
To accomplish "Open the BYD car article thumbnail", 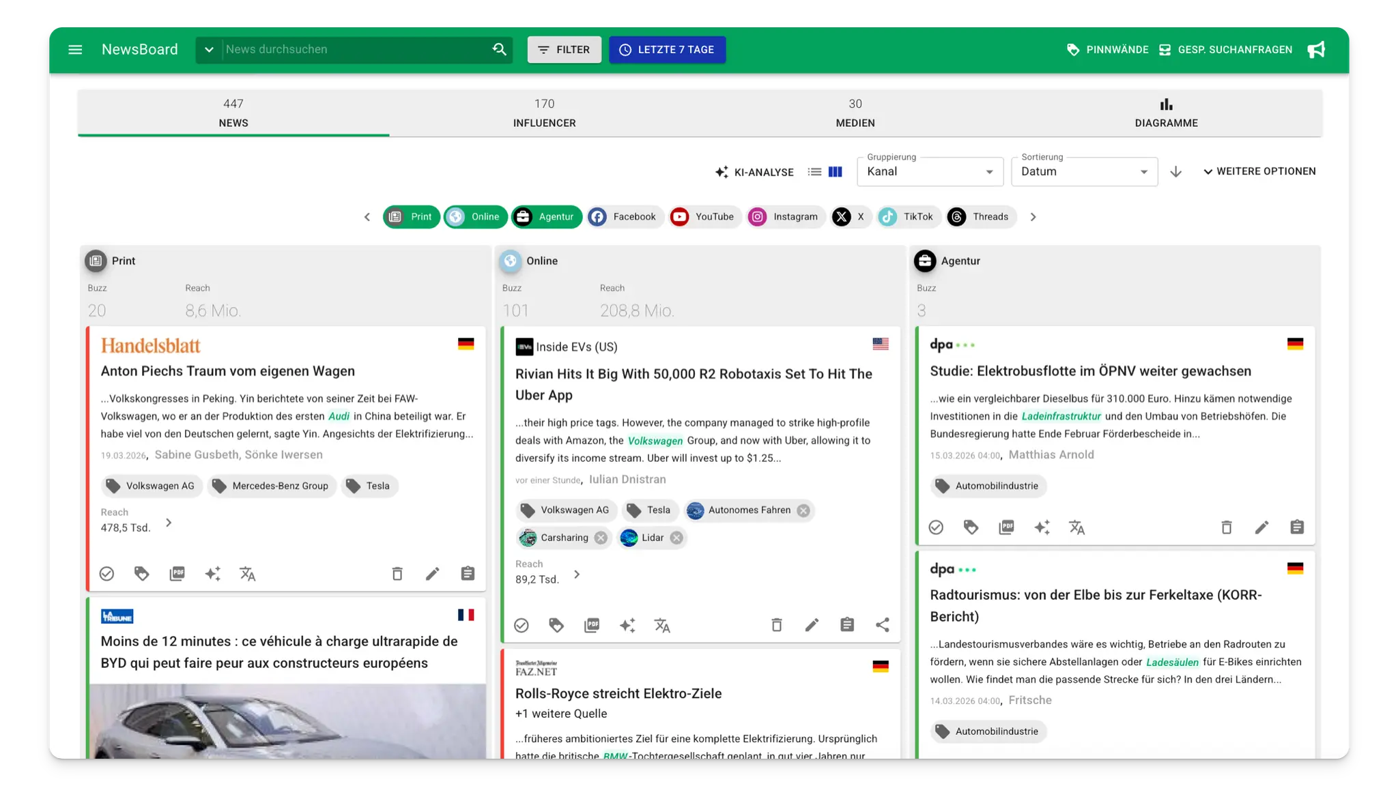I will pos(287,721).
